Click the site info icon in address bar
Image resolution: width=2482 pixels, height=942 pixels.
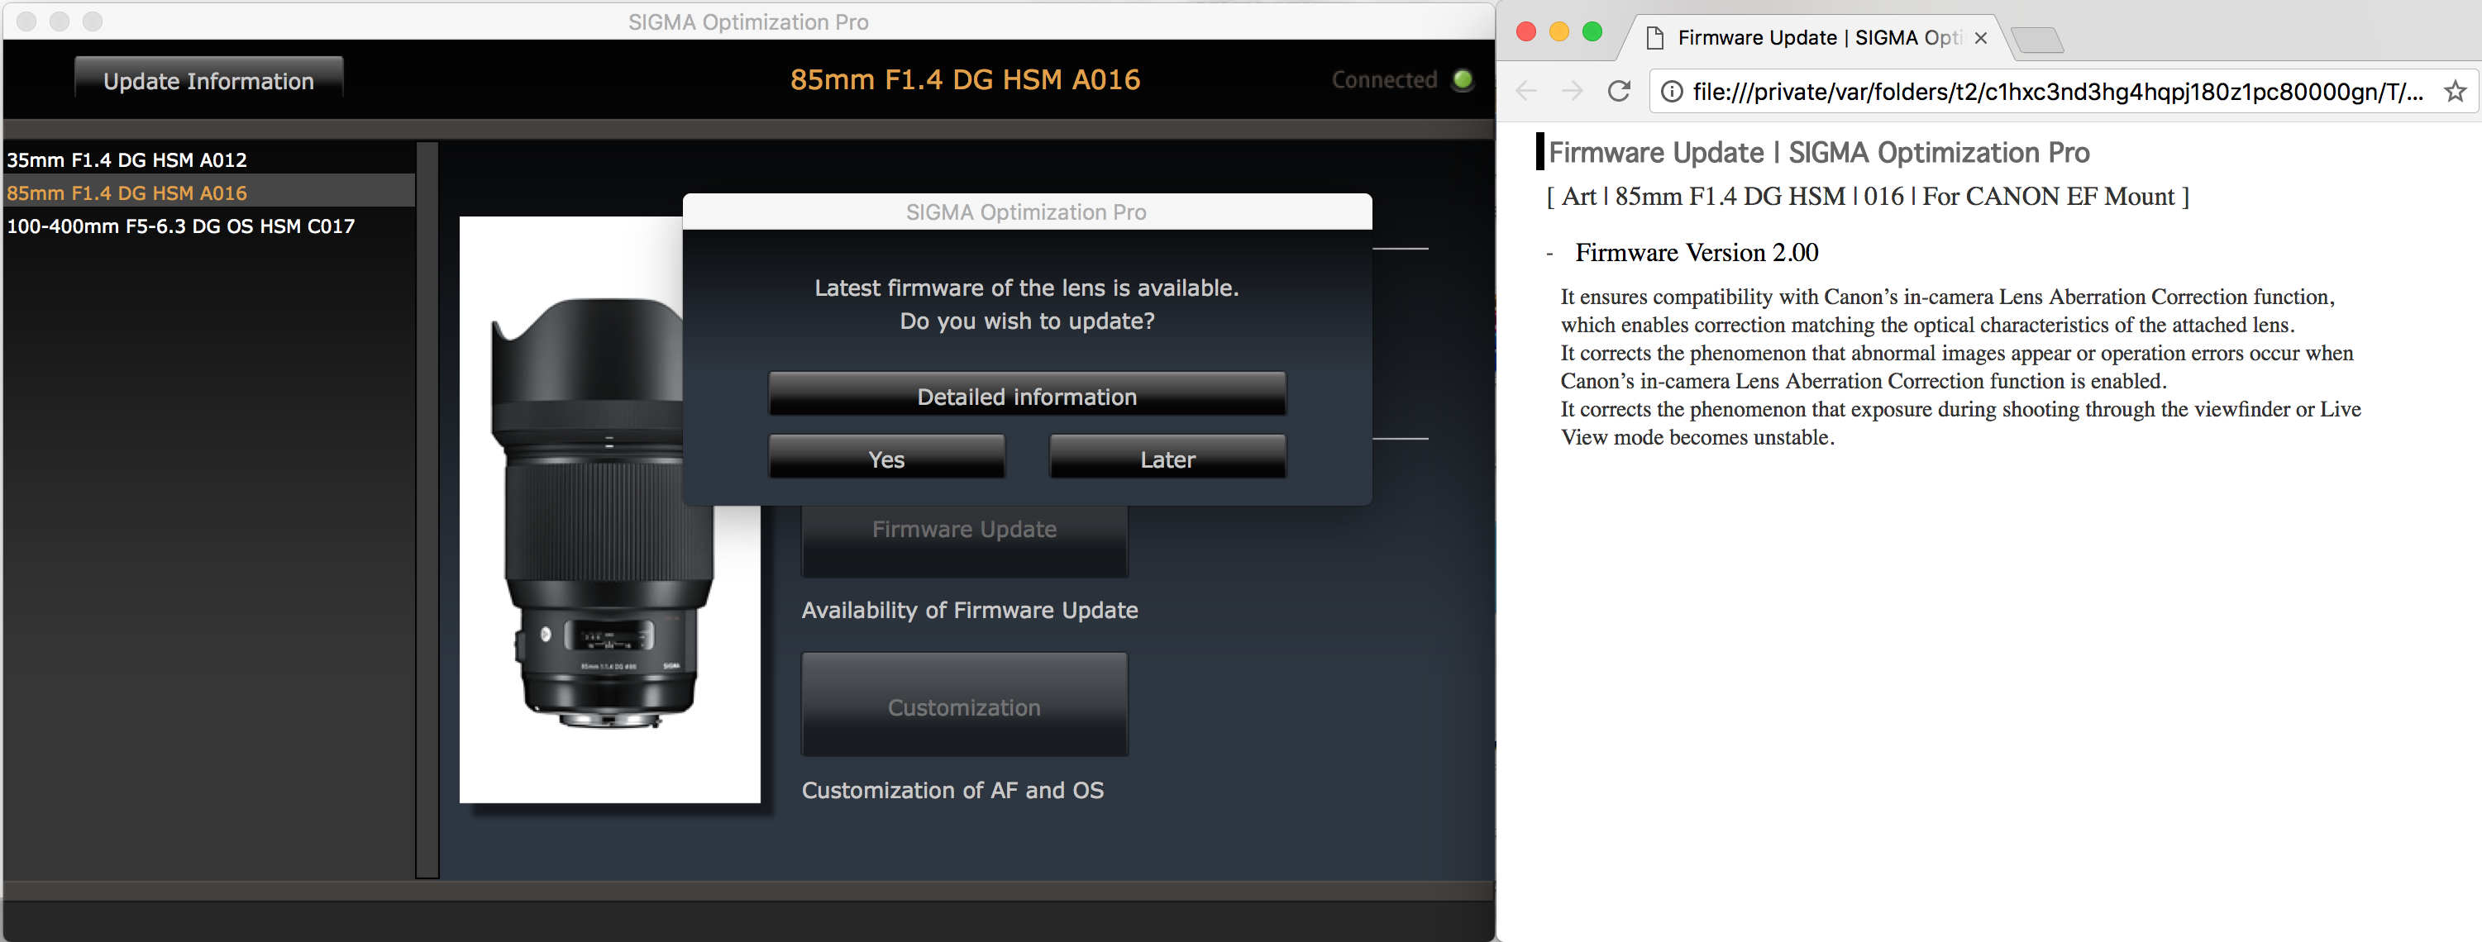coord(1673,92)
